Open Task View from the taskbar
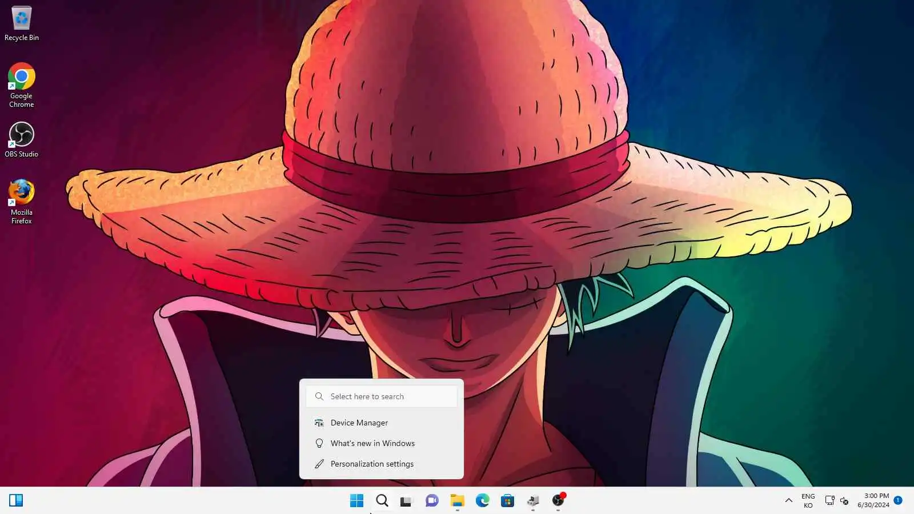The image size is (914, 514). pyautogui.click(x=406, y=501)
